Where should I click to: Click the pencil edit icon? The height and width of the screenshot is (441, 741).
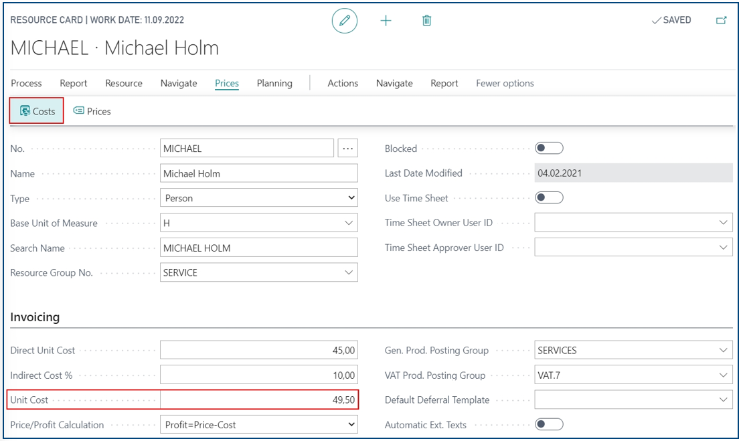pyautogui.click(x=345, y=21)
